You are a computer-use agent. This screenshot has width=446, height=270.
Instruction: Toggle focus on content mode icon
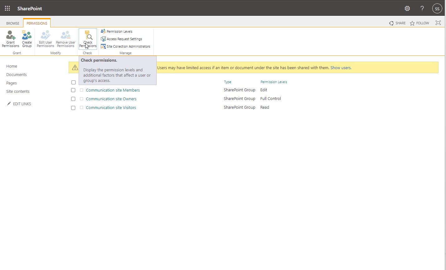pos(438,23)
